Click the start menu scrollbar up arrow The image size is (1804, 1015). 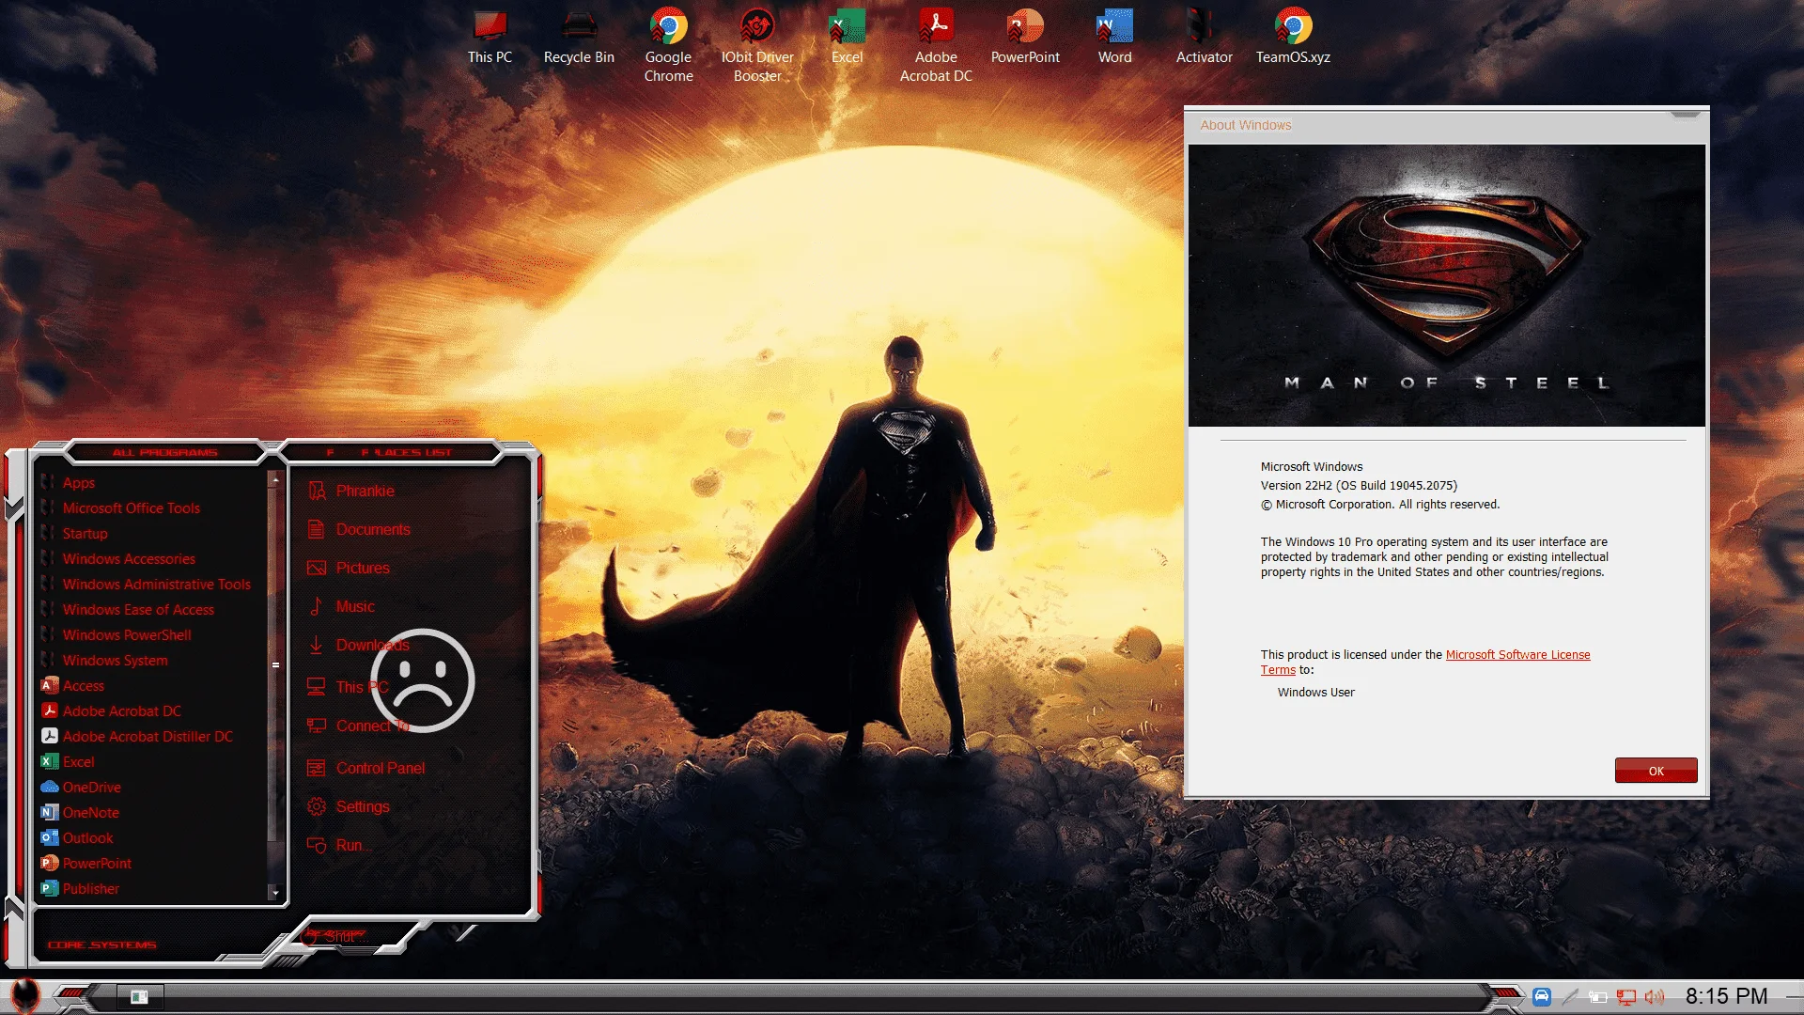tap(275, 479)
